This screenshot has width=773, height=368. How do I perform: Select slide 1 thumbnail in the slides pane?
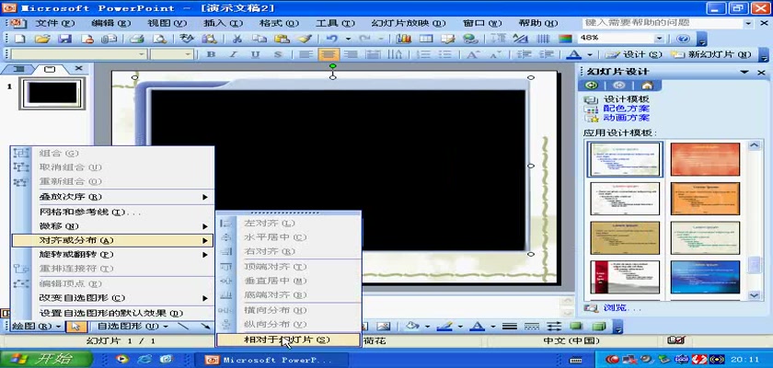click(52, 93)
